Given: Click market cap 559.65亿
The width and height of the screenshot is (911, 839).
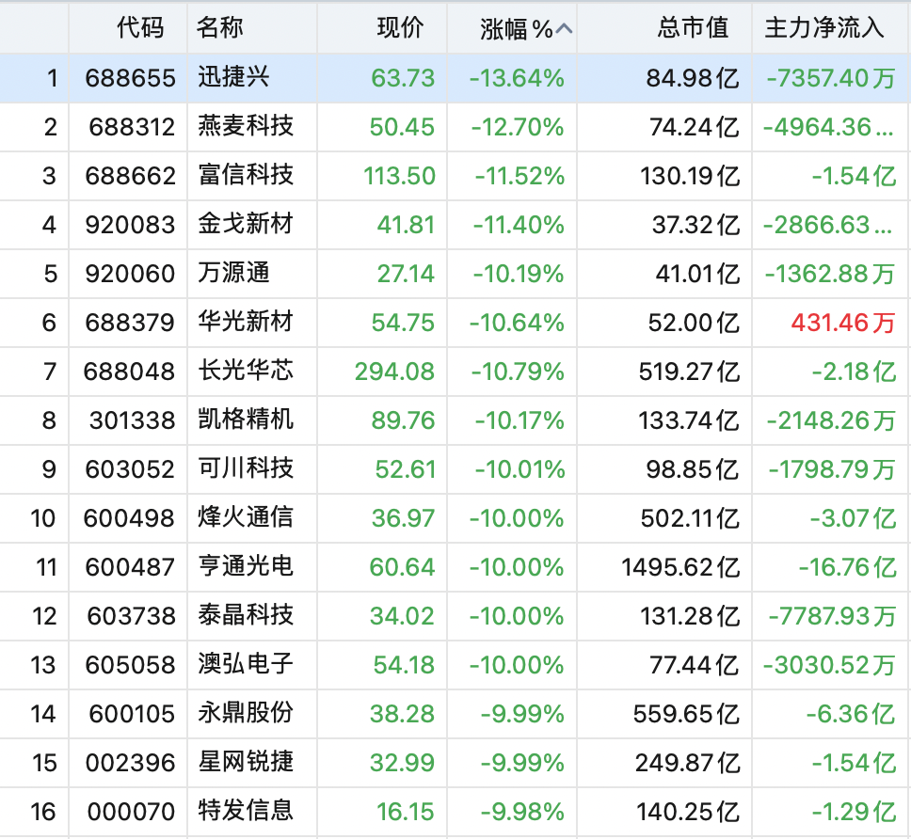Looking at the screenshot, I should point(686,714).
